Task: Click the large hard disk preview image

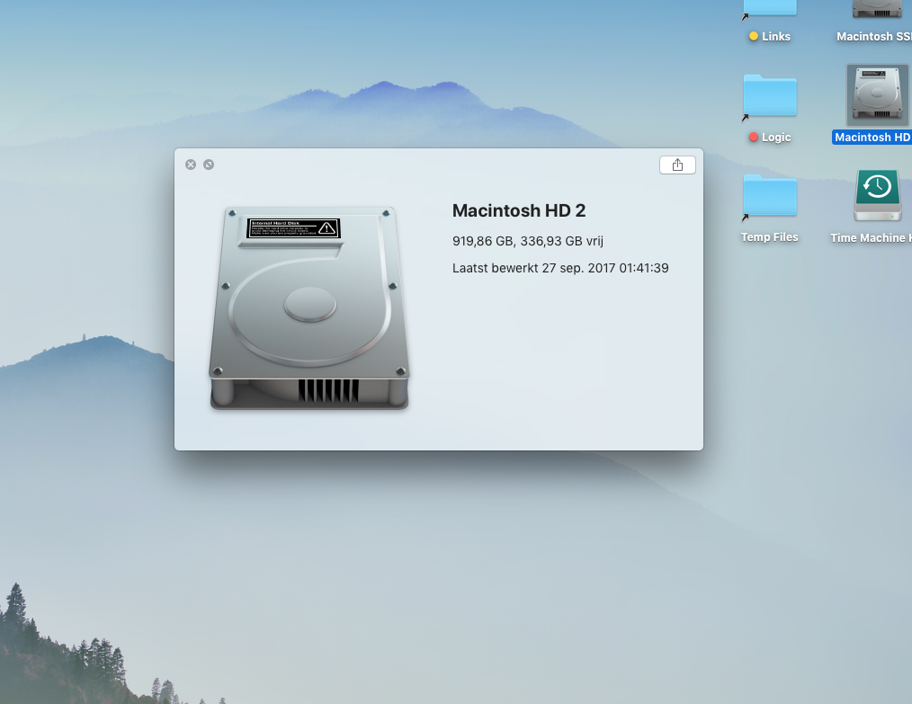Action: click(x=308, y=308)
